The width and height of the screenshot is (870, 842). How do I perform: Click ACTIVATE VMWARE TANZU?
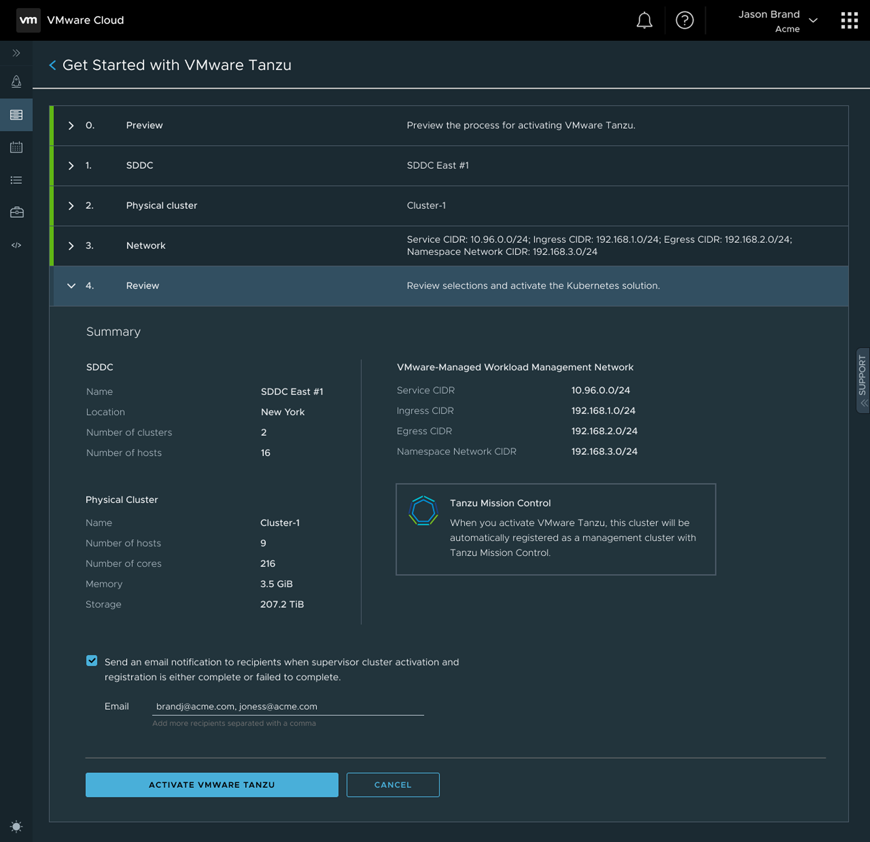pyautogui.click(x=212, y=784)
